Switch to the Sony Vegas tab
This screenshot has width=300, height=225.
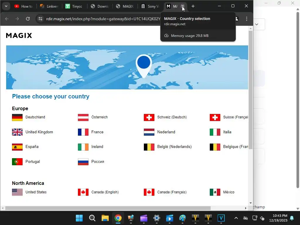pyautogui.click(x=150, y=6)
